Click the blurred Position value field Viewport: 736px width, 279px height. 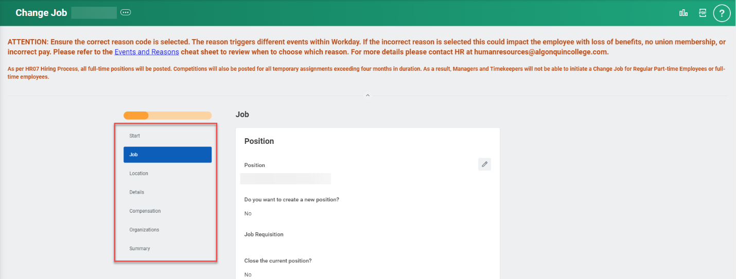click(x=286, y=179)
